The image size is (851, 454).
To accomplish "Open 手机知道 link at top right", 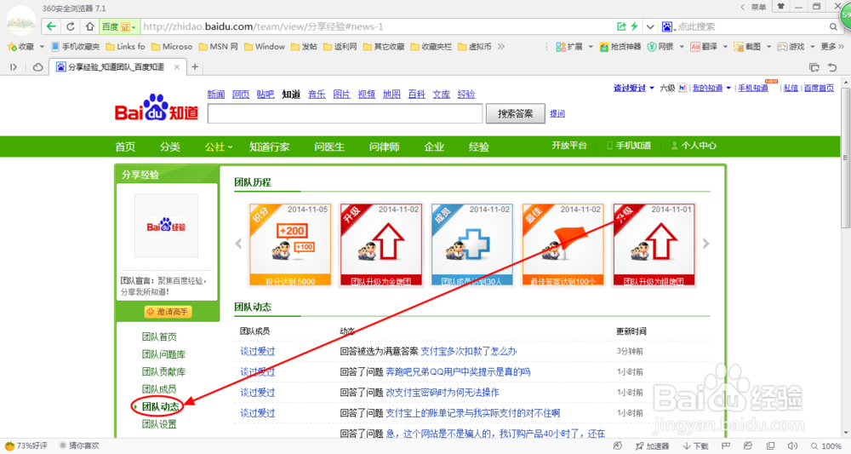I will click(x=753, y=88).
